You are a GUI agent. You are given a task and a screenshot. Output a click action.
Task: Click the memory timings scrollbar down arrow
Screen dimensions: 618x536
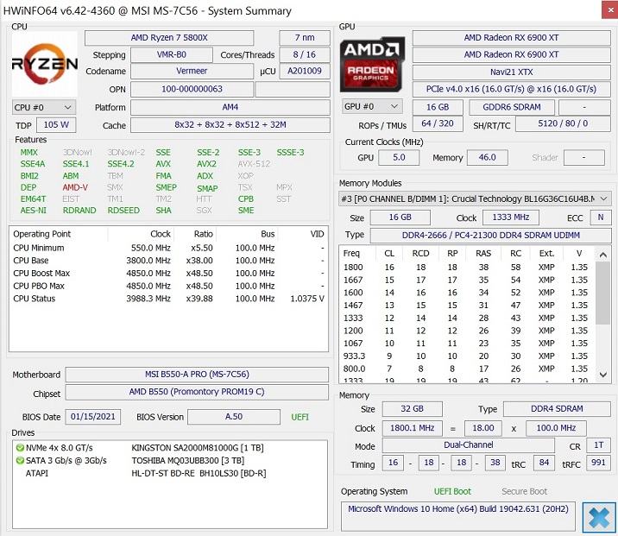pyautogui.click(x=602, y=375)
